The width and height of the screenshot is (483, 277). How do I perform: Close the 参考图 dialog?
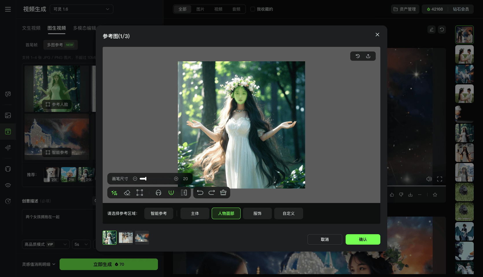[377, 34]
